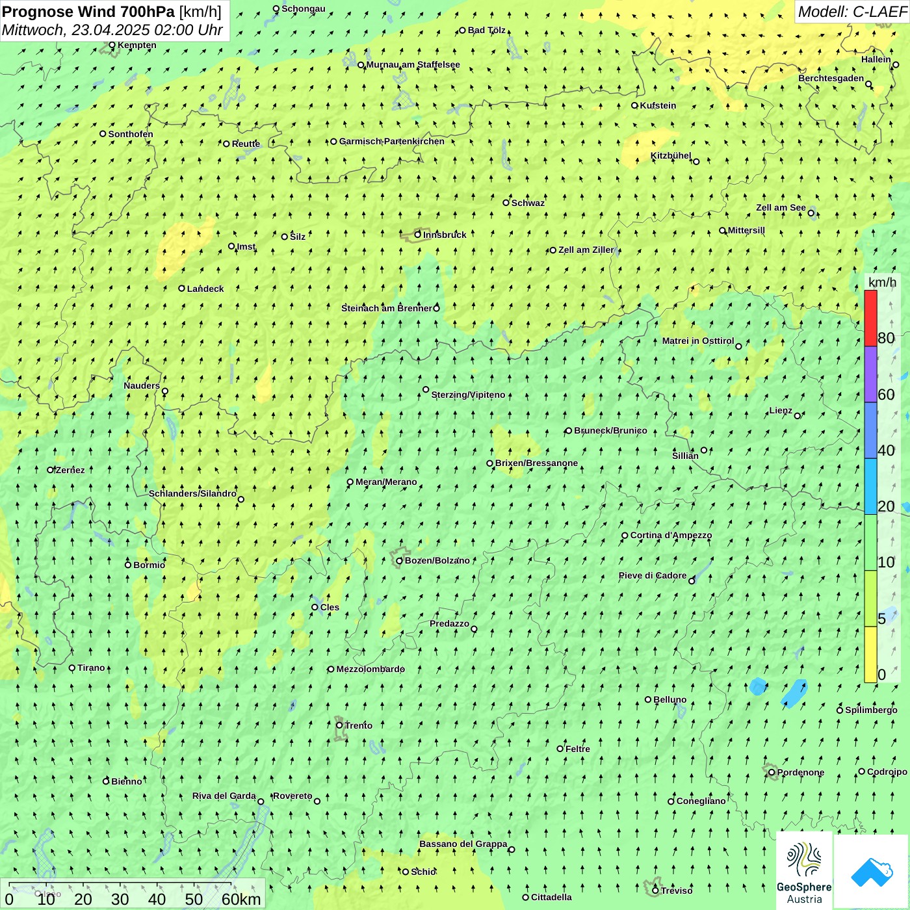Click the 'Pieve di Cadore' label

(x=653, y=575)
